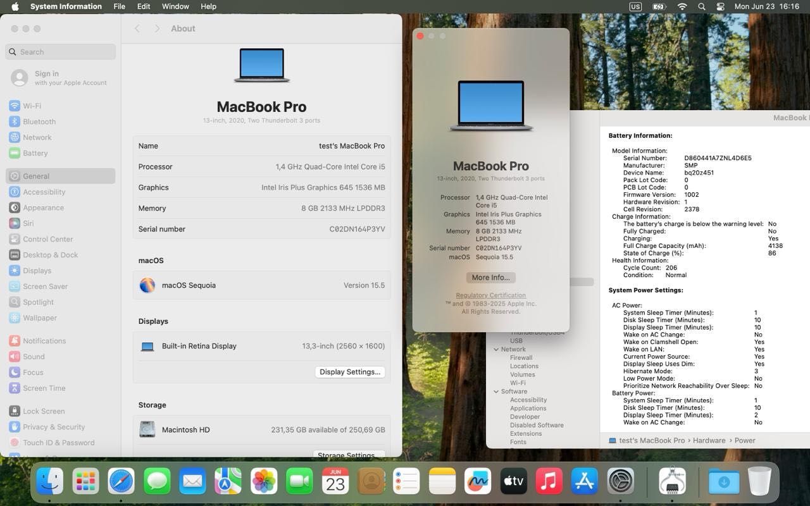Image resolution: width=810 pixels, height=506 pixels.
Task: Open Apple TV from the Dock
Action: (x=513, y=481)
